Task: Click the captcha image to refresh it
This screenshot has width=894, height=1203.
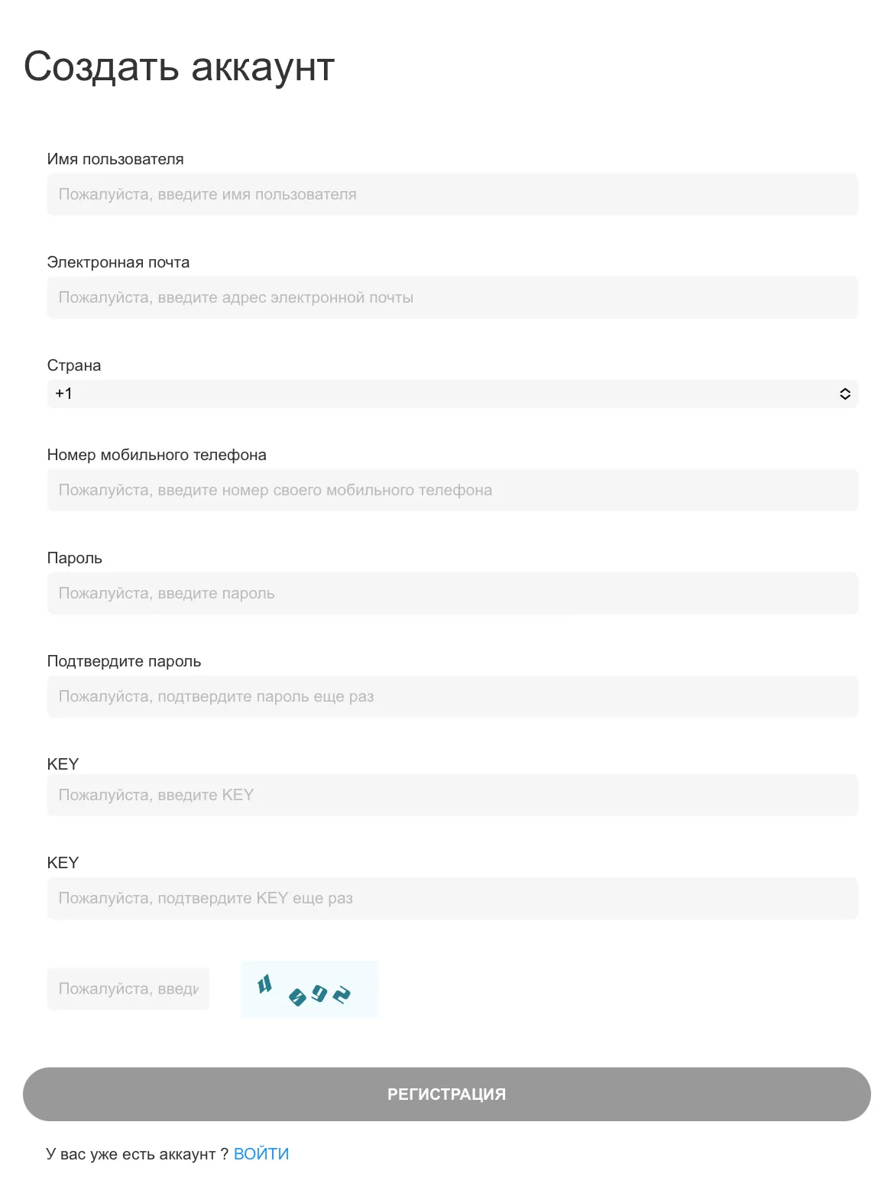Action: [309, 989]
